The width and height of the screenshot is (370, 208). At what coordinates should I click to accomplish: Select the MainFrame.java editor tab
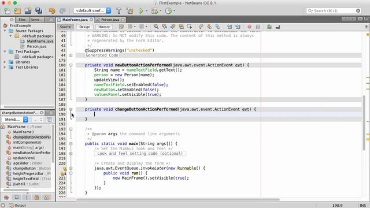75,20
